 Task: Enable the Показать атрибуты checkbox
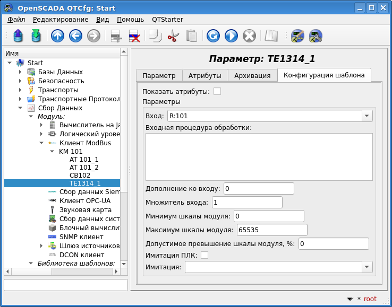[217, 91]
